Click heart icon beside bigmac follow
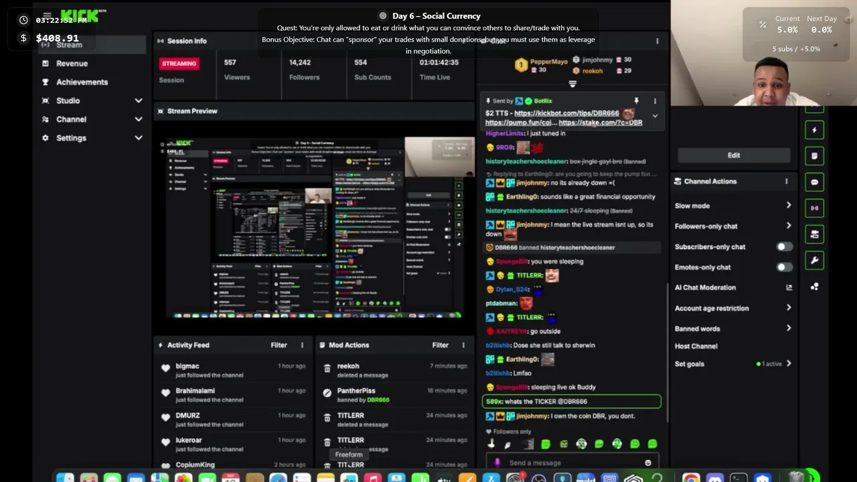 tap(165, 369)
